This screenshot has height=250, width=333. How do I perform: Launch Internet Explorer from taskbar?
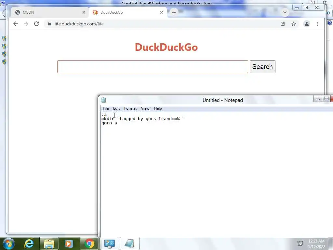pyautogui.click(x=29, y=243)
